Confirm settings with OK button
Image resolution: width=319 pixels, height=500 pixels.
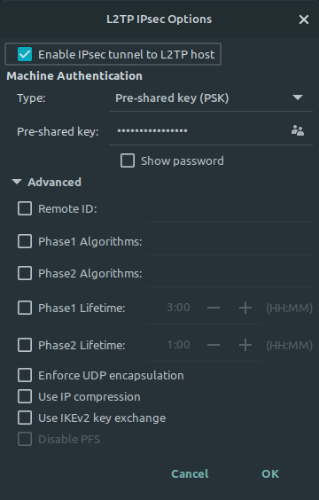pyautogui.click(x=270, y=474)
